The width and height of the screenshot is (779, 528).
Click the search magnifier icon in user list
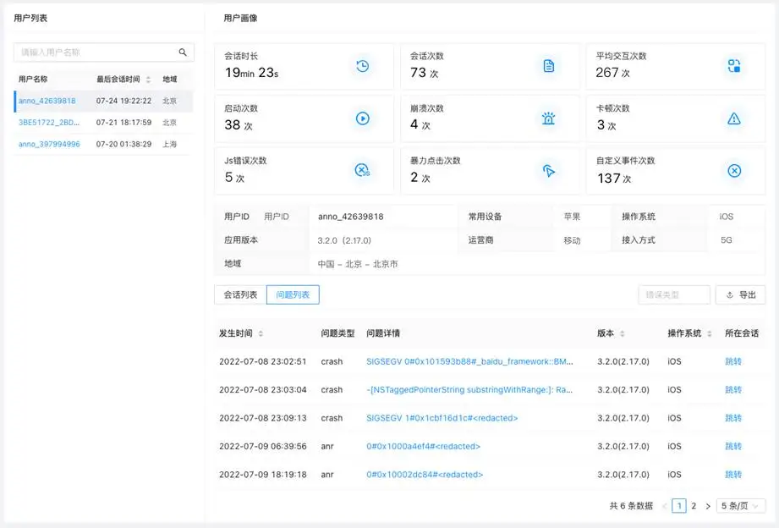point(182,52)
